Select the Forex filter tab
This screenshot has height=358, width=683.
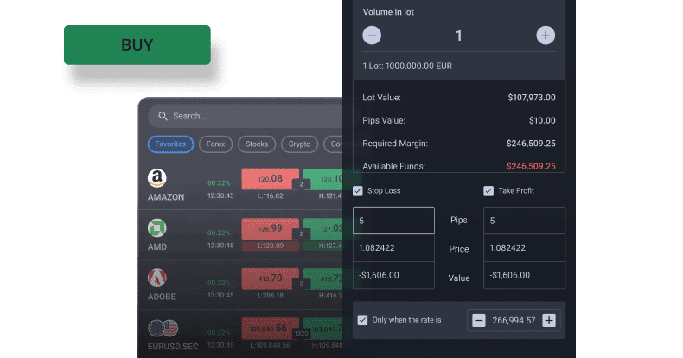(215, 144)
